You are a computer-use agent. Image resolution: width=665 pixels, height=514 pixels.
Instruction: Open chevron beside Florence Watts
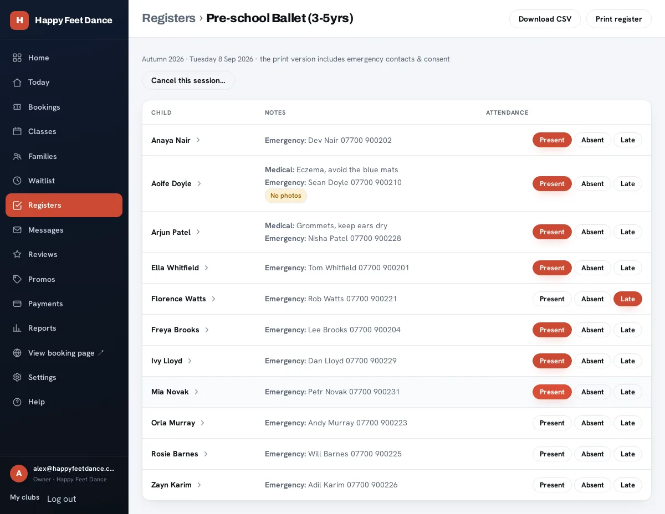click(213, 299)
